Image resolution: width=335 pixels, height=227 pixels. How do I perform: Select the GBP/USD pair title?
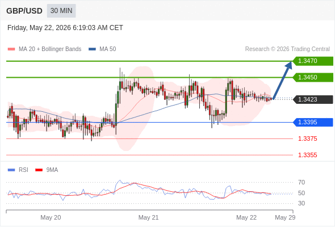coord(24,11)
